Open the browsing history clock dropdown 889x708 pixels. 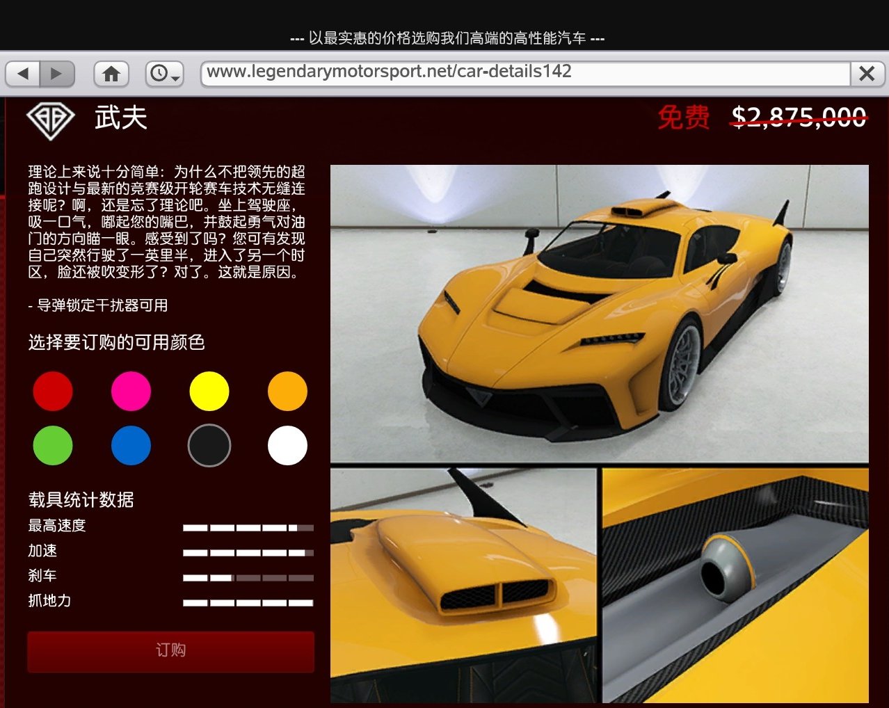click(x=164, y=73)
